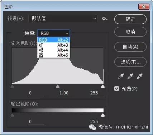Screen dimensions: 153x135
Task: Toggle the 预览(P) checkbox
Action: (116, 89)
